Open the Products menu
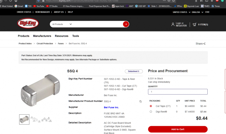 [23, 36]
